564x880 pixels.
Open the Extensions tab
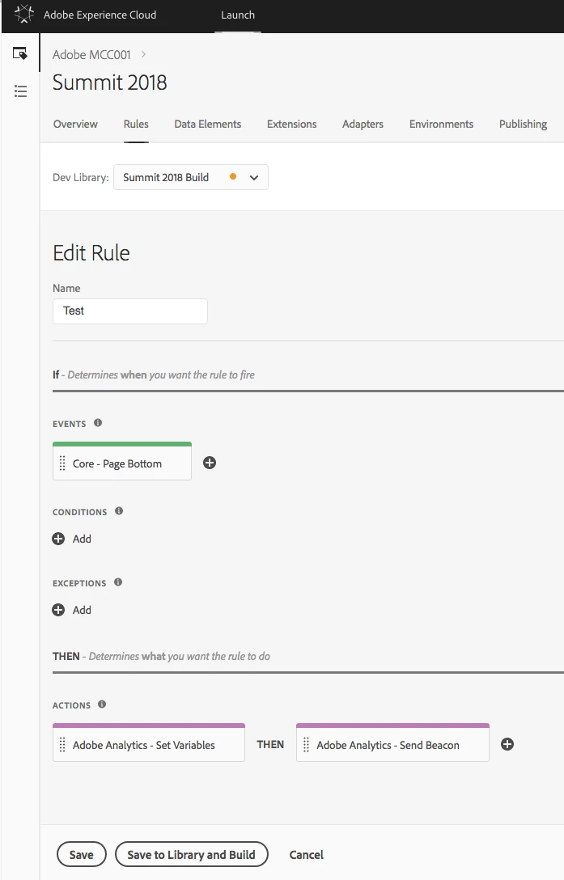291,124
